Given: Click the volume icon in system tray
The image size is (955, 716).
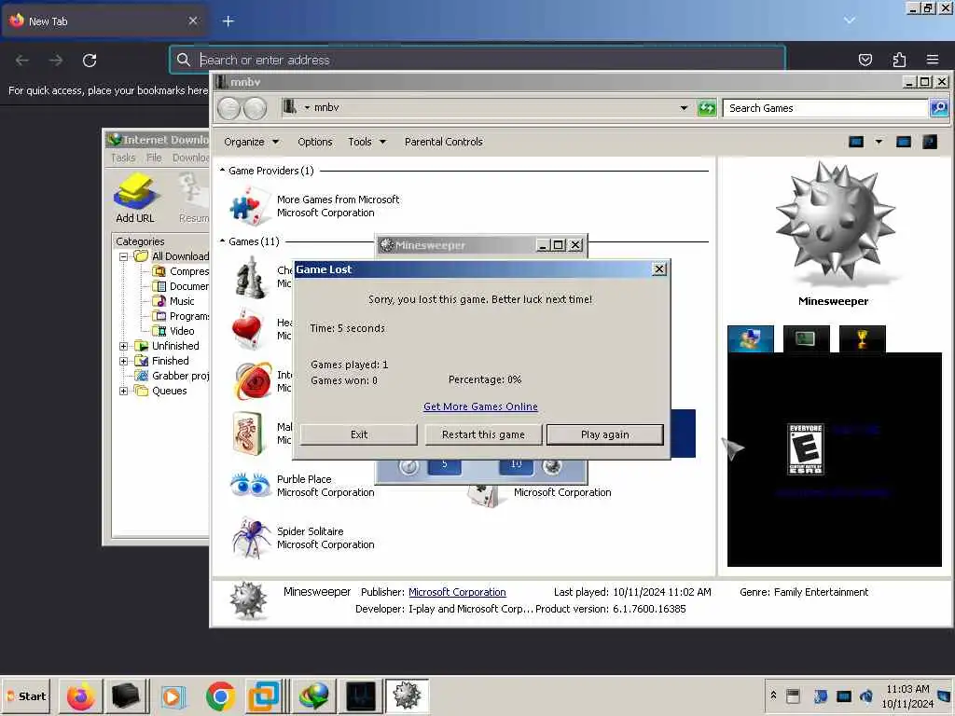Looking at the screenshot, I should pos(865,695).
